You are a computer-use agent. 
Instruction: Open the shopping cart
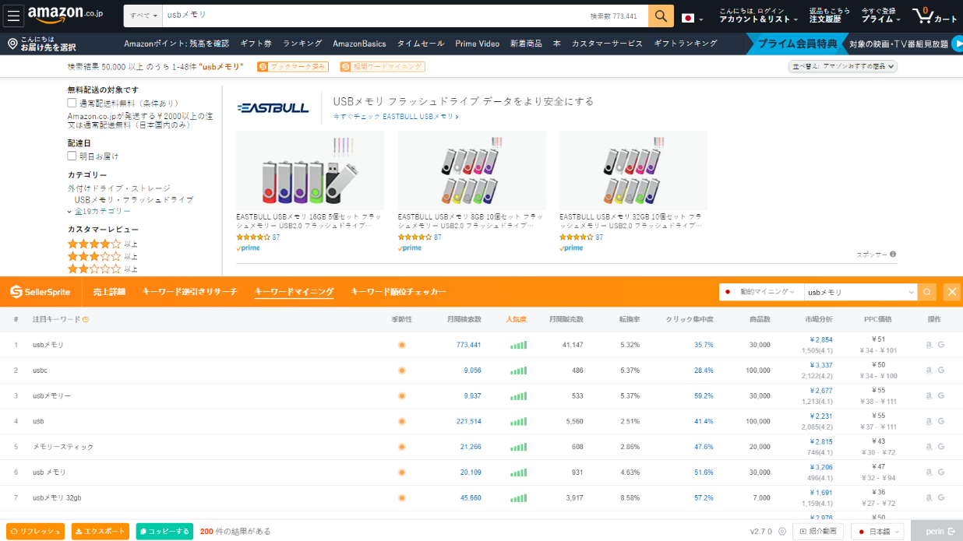click(934, 16)
